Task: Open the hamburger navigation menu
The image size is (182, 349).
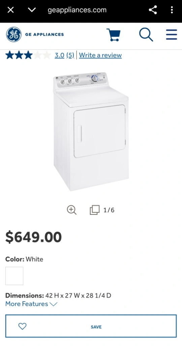Action: [172, 34]
